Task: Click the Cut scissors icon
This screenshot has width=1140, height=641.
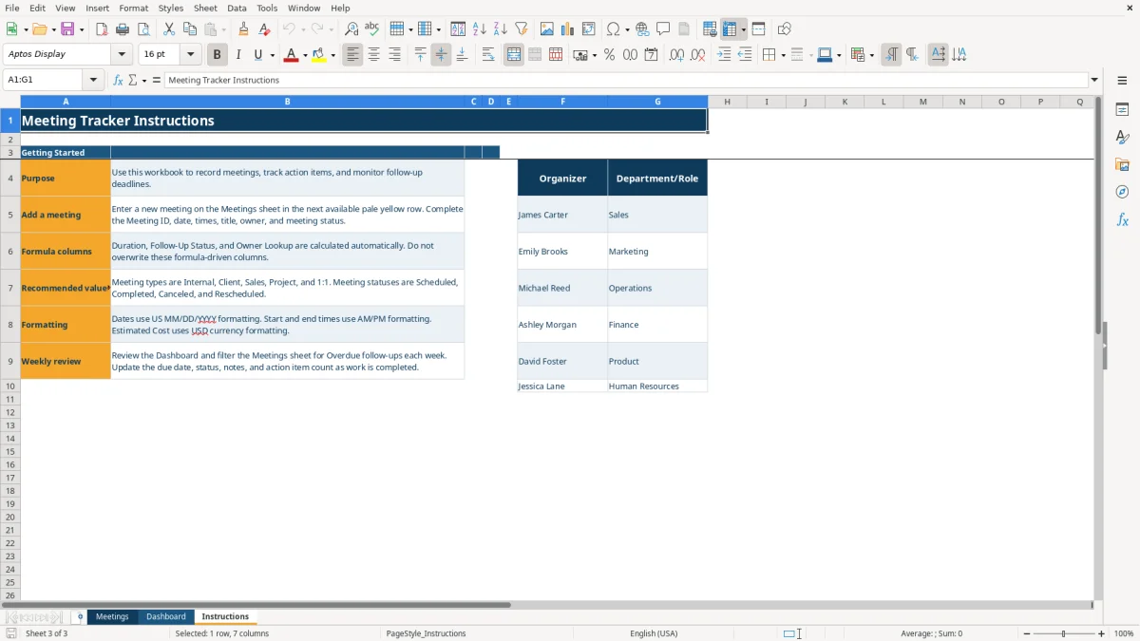Action: tap(169, 29)
